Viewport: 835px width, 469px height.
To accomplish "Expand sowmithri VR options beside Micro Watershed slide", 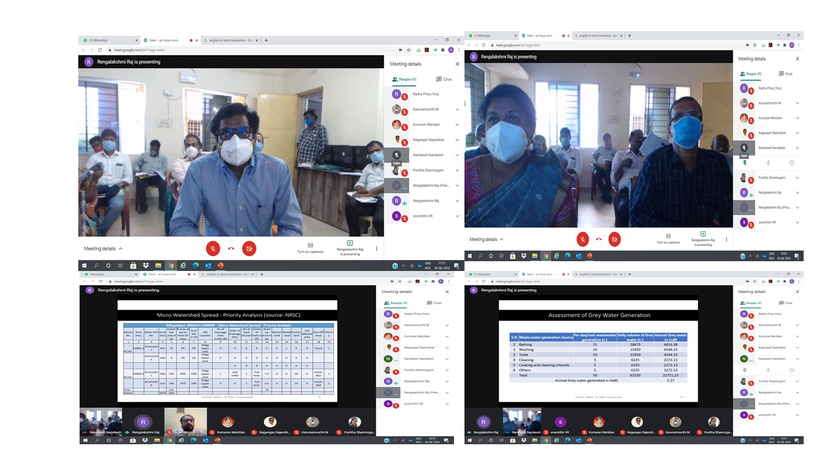I will 447,403.
